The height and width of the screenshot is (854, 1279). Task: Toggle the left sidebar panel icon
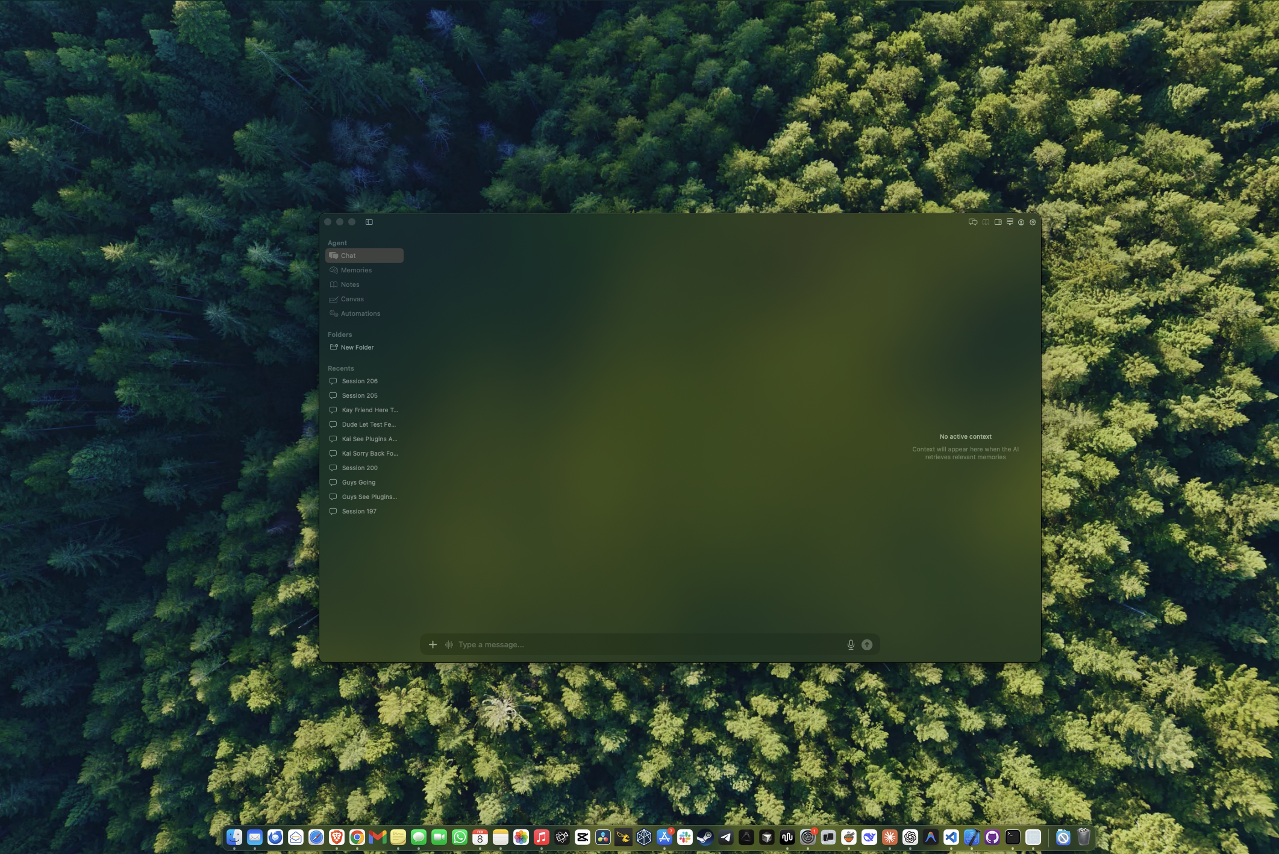point(369,222)
